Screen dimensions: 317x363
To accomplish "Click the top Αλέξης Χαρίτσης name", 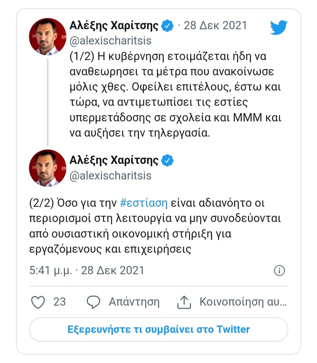I will coord(114,26).
